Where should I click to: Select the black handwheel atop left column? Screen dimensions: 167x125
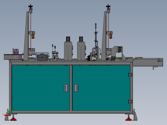click(31, 6)
